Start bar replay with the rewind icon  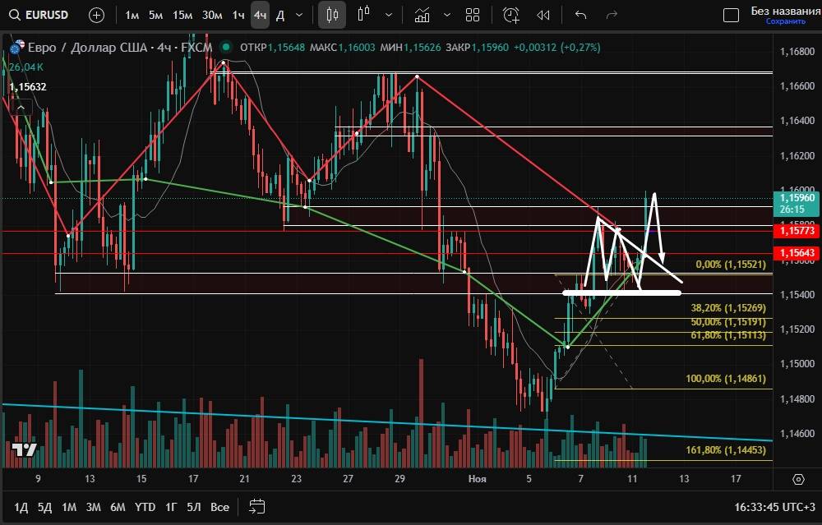(543, 15)
